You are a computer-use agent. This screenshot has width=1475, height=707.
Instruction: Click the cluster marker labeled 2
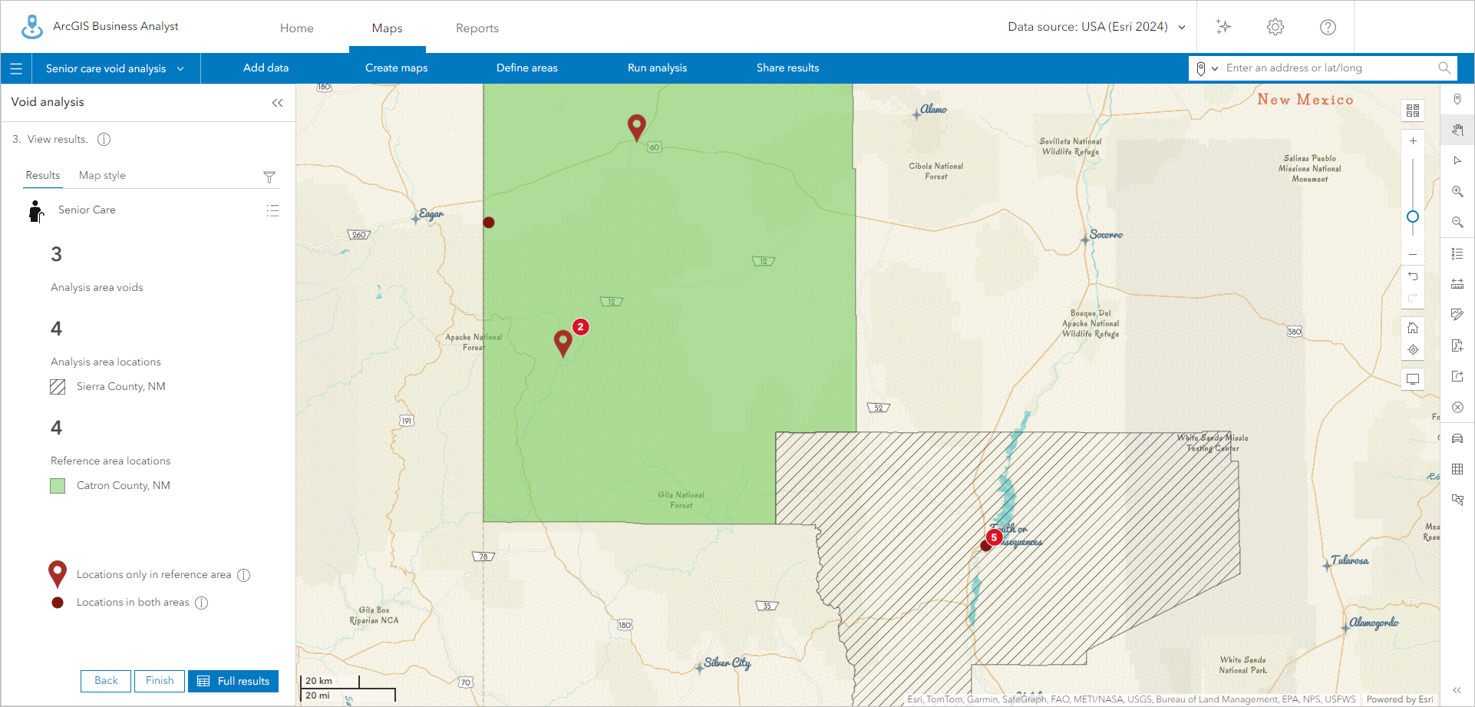[581, 327]
